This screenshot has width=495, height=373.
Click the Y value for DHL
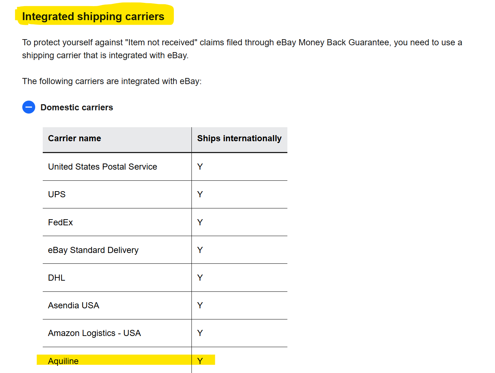click(200, 278)
